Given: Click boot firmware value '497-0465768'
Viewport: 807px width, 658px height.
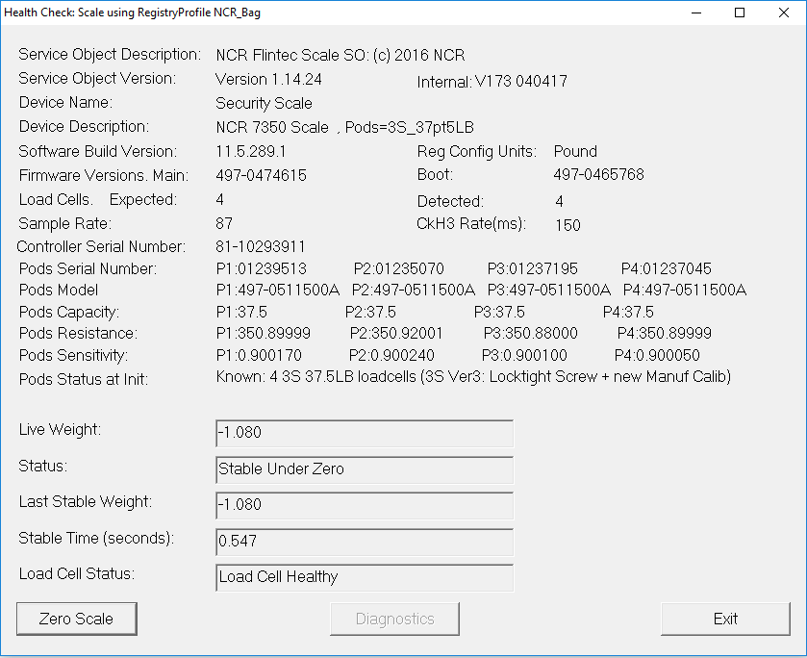Looking at the screenshot, I should pos(598,174).
